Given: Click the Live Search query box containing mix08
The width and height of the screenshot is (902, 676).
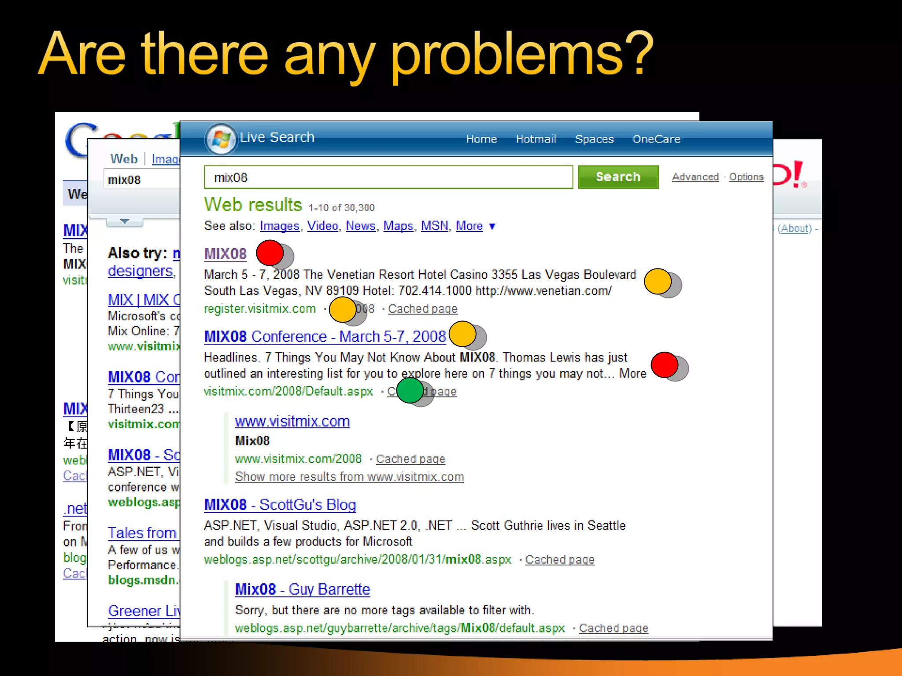Looking at the screenshot, I should (388, 177).
